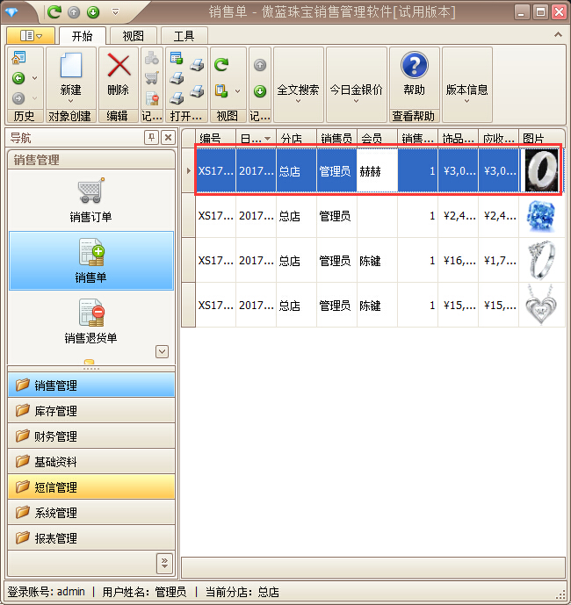Screen dimensions: 571x605
Task: Open the 财务管理 navigation group
Action: pos(91,436)
